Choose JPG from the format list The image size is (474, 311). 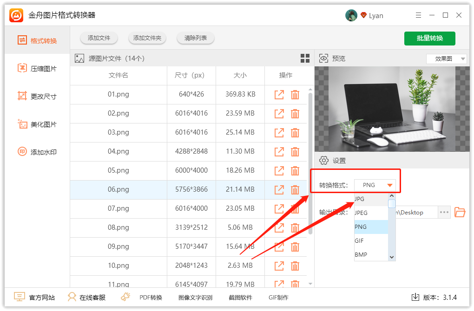coord(371,199)
